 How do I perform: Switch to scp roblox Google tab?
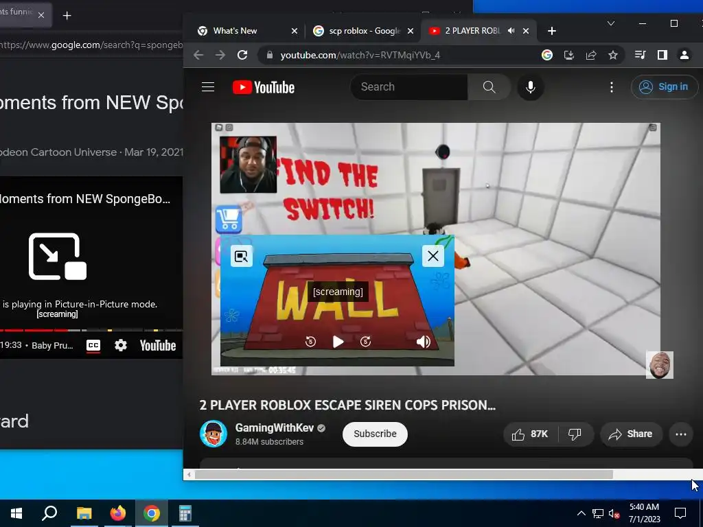(x=364, y=31)
